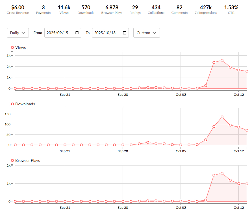The width and height of the screenshot is (252, 211).
Task: Click the peak data point on Downloads chart
Action: tap(222, 117)
